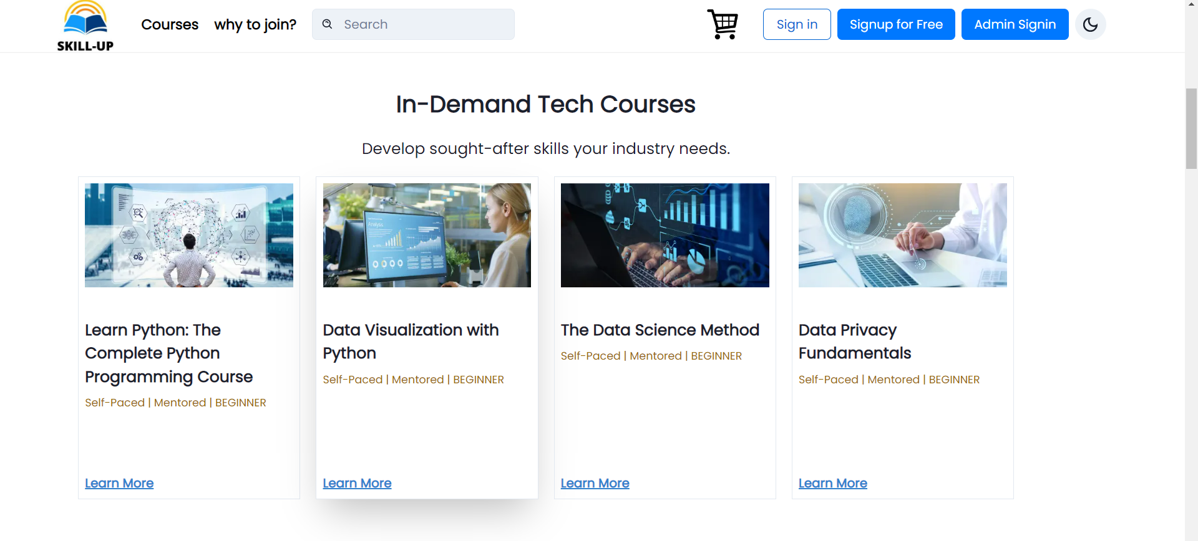Select the 'Data Visualization with Python' course title
Screen dimensions: 1198x541
411,342
